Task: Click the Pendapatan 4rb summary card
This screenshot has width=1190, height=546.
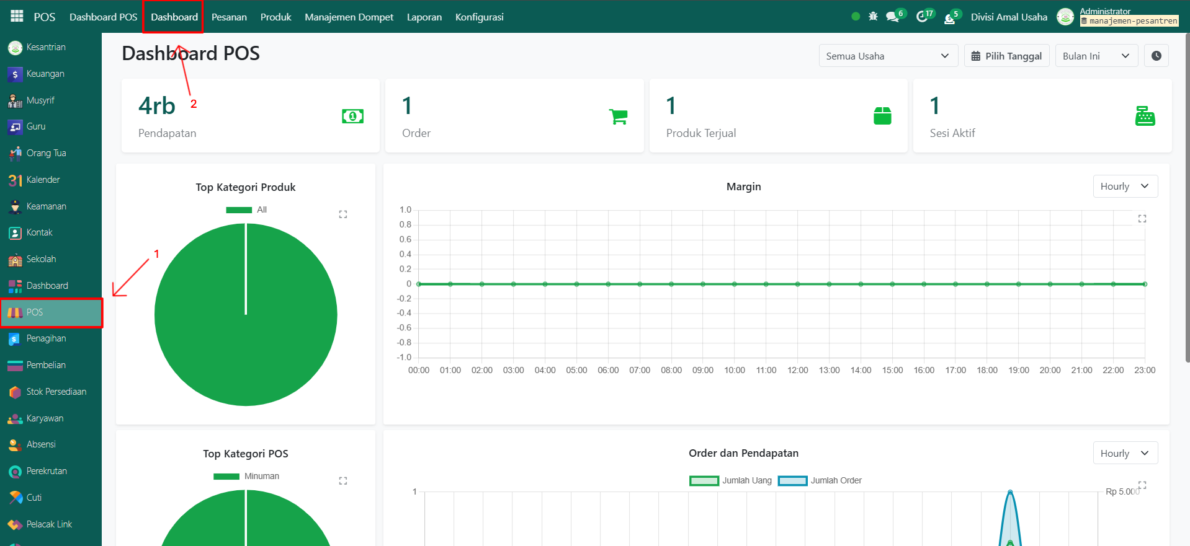Action: point(250,116)
